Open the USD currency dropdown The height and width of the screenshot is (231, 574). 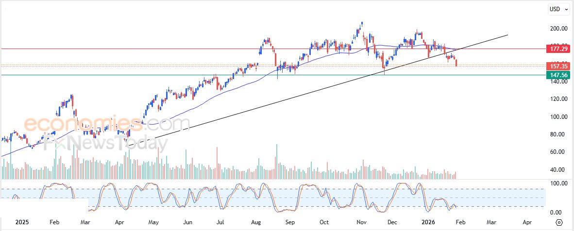click(x=559, y=9)
